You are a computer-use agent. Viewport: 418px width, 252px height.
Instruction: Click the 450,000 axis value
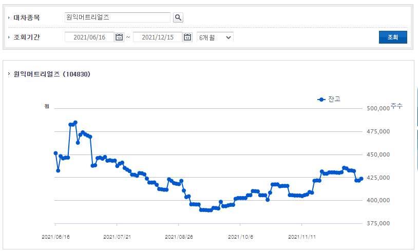(378, 154)
